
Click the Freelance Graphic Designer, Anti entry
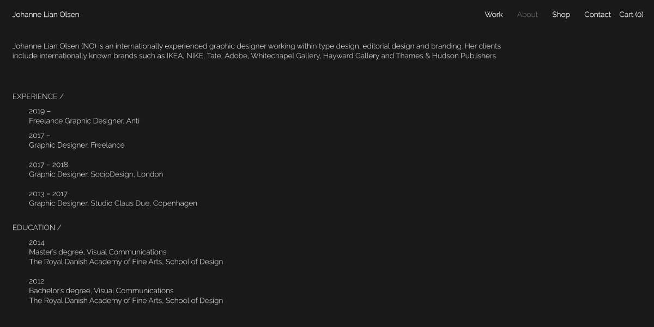coord(84,121)
